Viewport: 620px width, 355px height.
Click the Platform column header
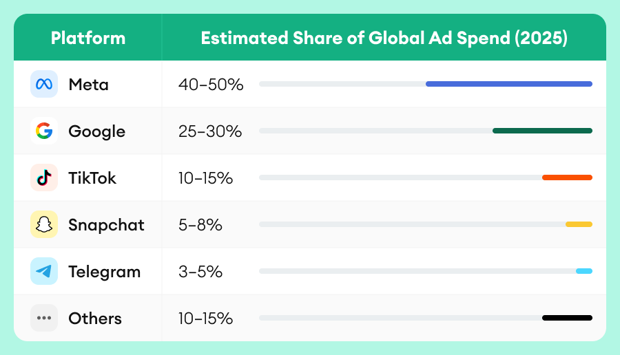pos(88,38)
